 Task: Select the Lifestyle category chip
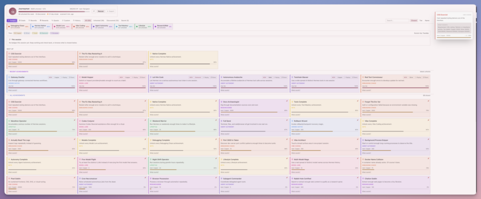click(x=144, y=27)
